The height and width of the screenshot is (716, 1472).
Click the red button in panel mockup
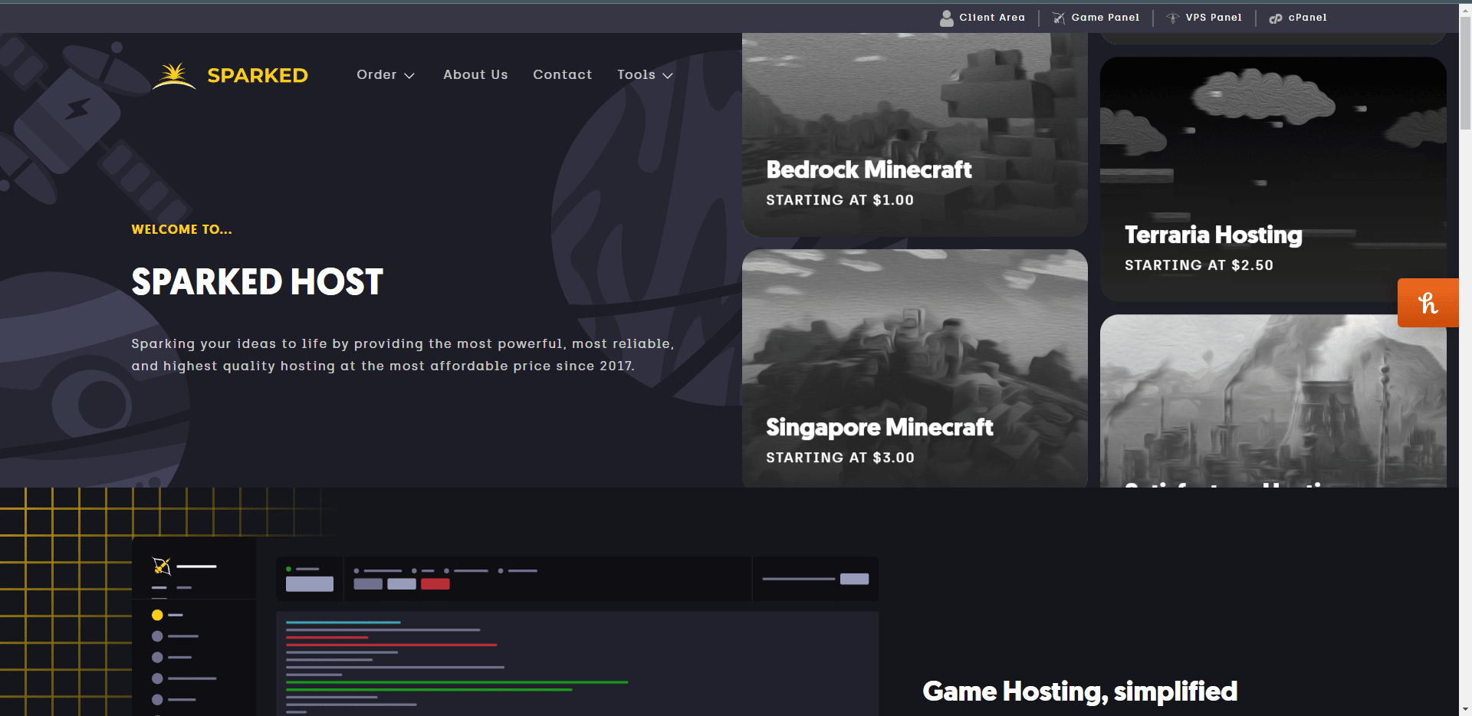(435, 584)
